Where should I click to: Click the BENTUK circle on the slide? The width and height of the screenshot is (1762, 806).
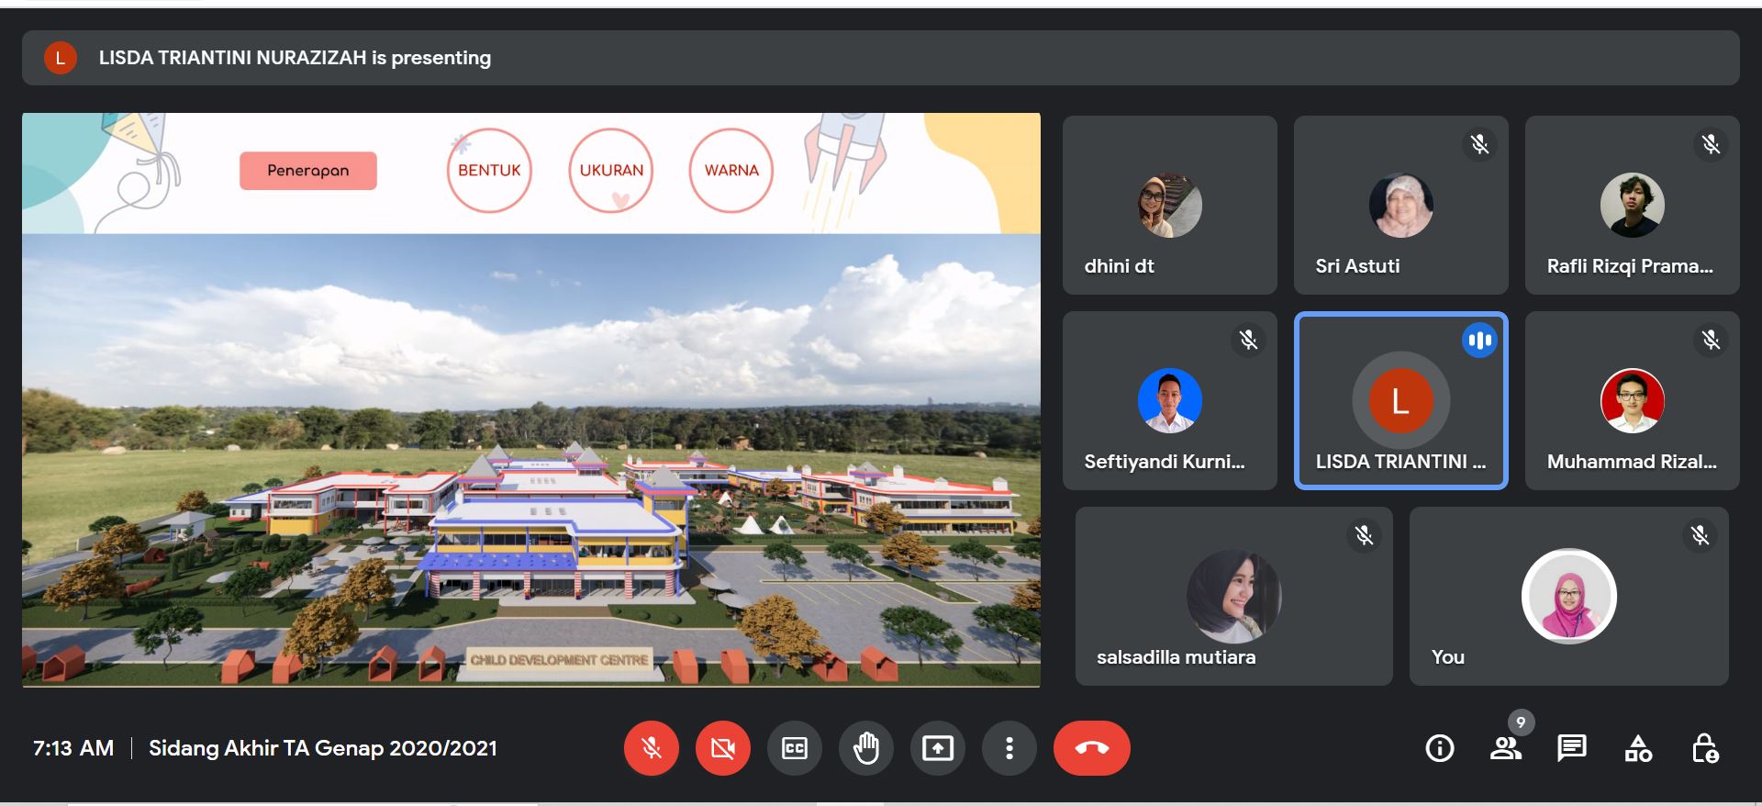point(489,171)
